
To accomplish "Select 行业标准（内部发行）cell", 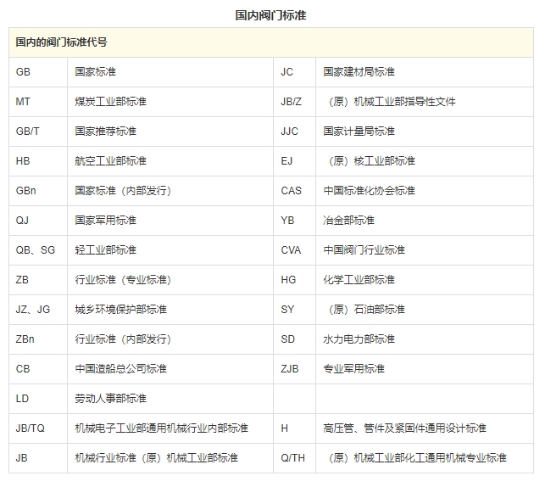I will (170, 339).
